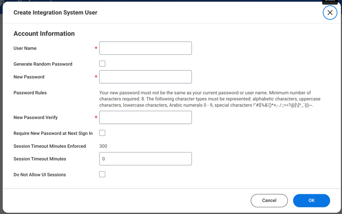Click the 'User Name' field label text
Viewport: 342px width, 214px height.
click(x=25, y=48)
